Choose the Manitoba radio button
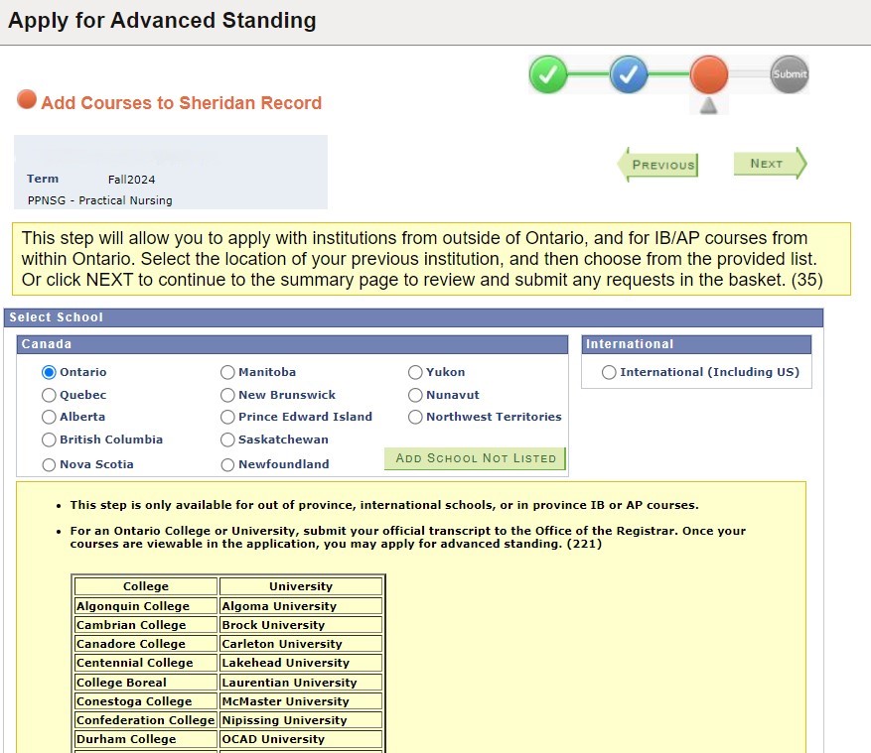 pyautogui.click(x=227, y=373)
